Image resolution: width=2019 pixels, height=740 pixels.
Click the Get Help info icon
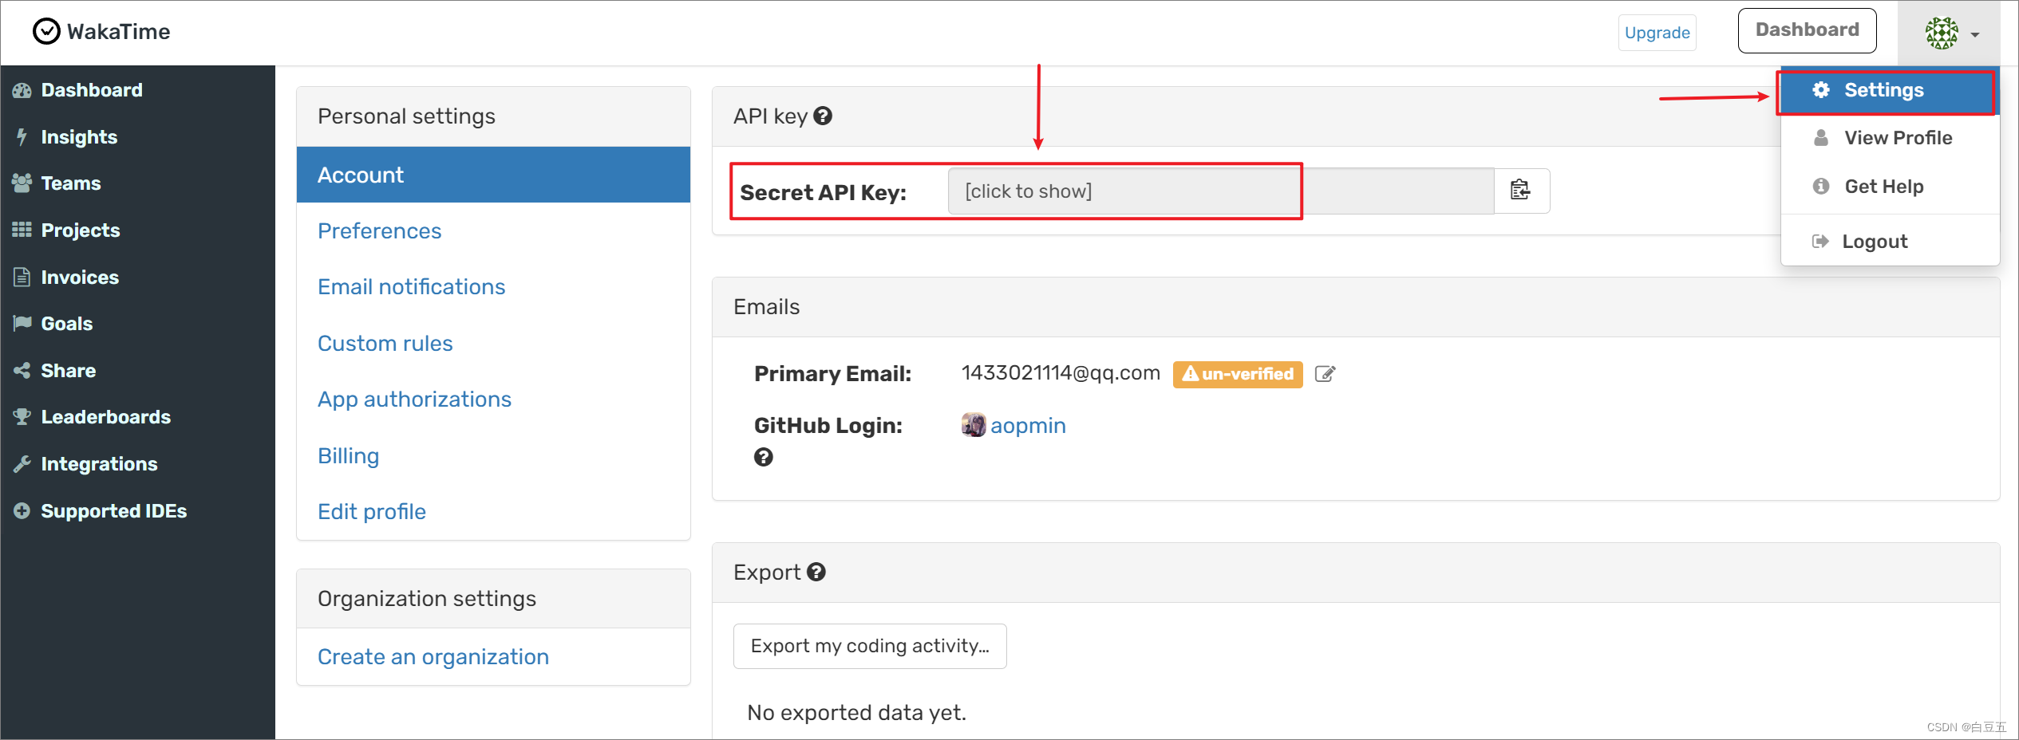[x=1821, y=186]
